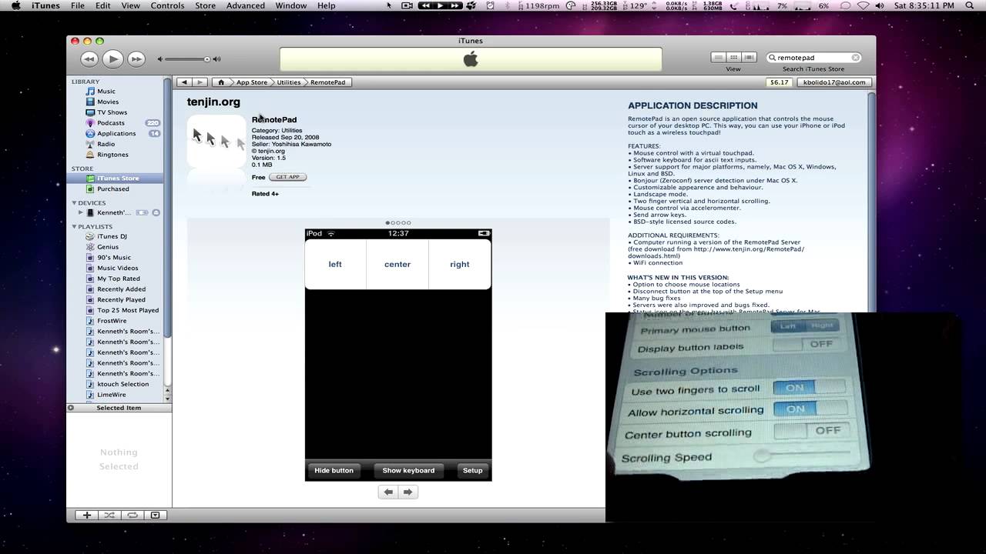986x554 pixels.
Task: Toggle repeat at bottom of sidebar
Action: (132, 515)
